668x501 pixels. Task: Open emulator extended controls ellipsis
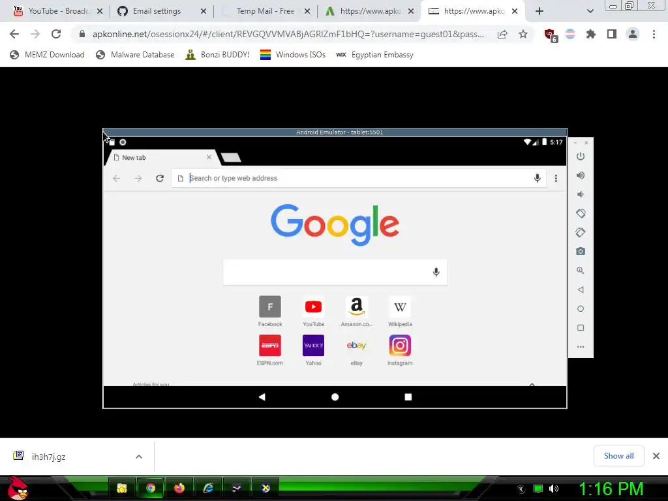pyautogui.click(x=580, y=347)
